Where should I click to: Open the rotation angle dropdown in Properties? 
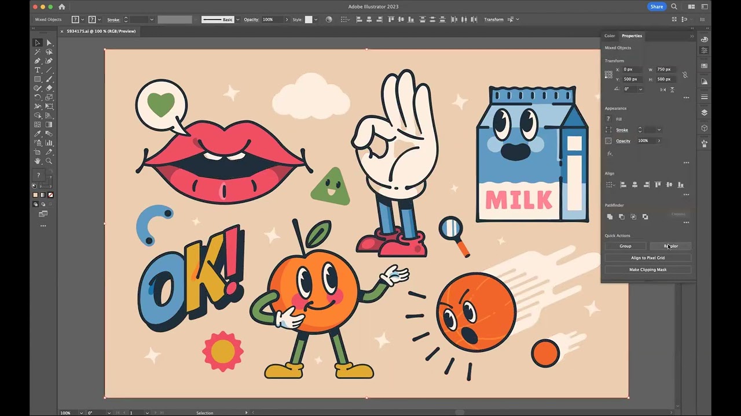640,89
